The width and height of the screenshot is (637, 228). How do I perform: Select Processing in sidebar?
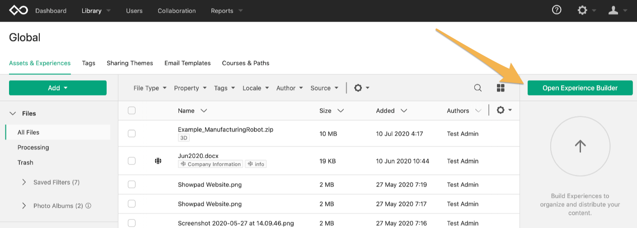pyautogui.click(x=33, y=147)
